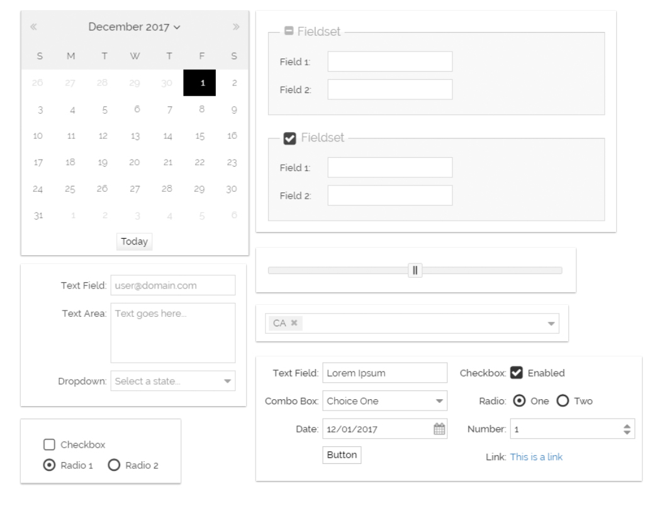Open the December 2017 month dropdown
Viewport: 662px width, 528px height.
134,27
